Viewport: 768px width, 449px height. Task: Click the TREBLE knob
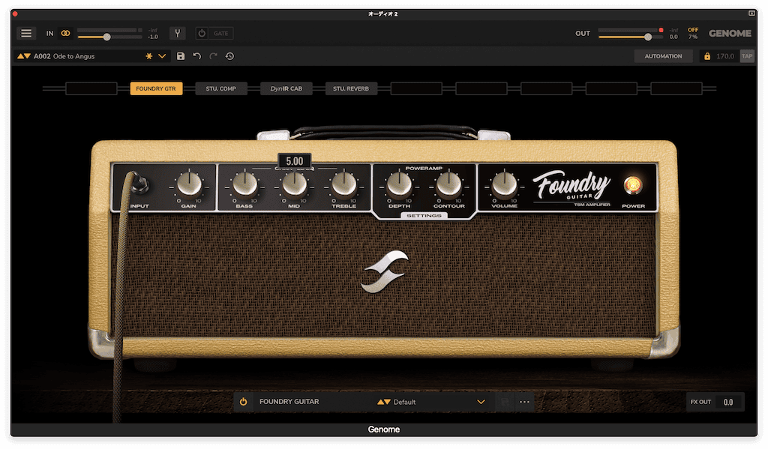pyautogui.click(x=343, y=184)
